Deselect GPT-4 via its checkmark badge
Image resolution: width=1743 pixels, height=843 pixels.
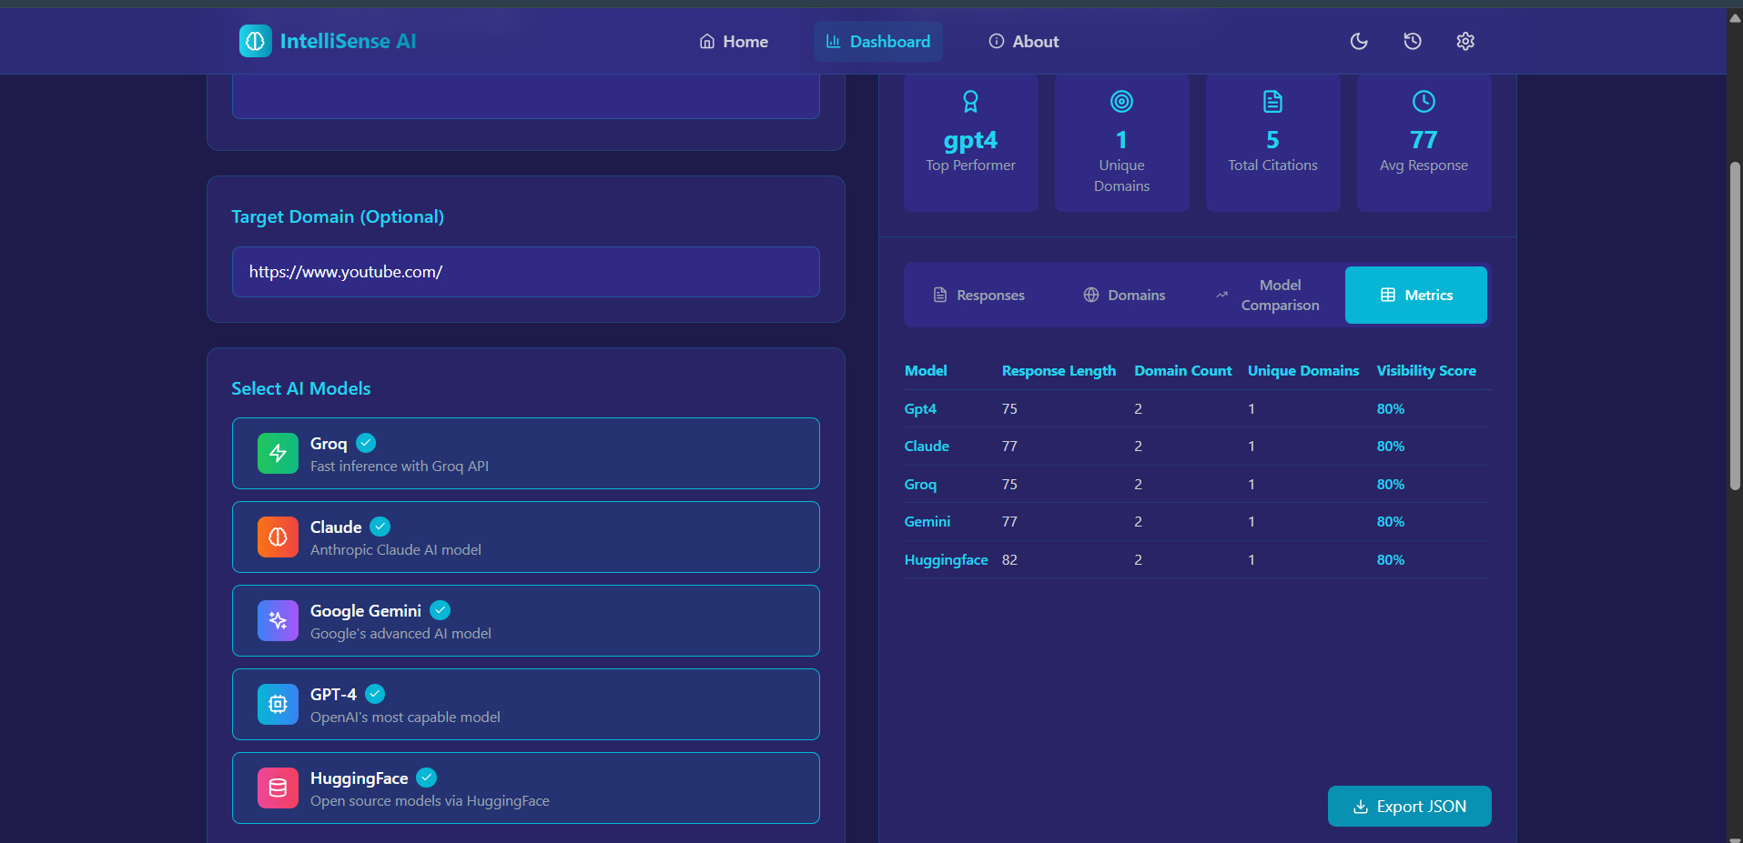click(375, 694)
